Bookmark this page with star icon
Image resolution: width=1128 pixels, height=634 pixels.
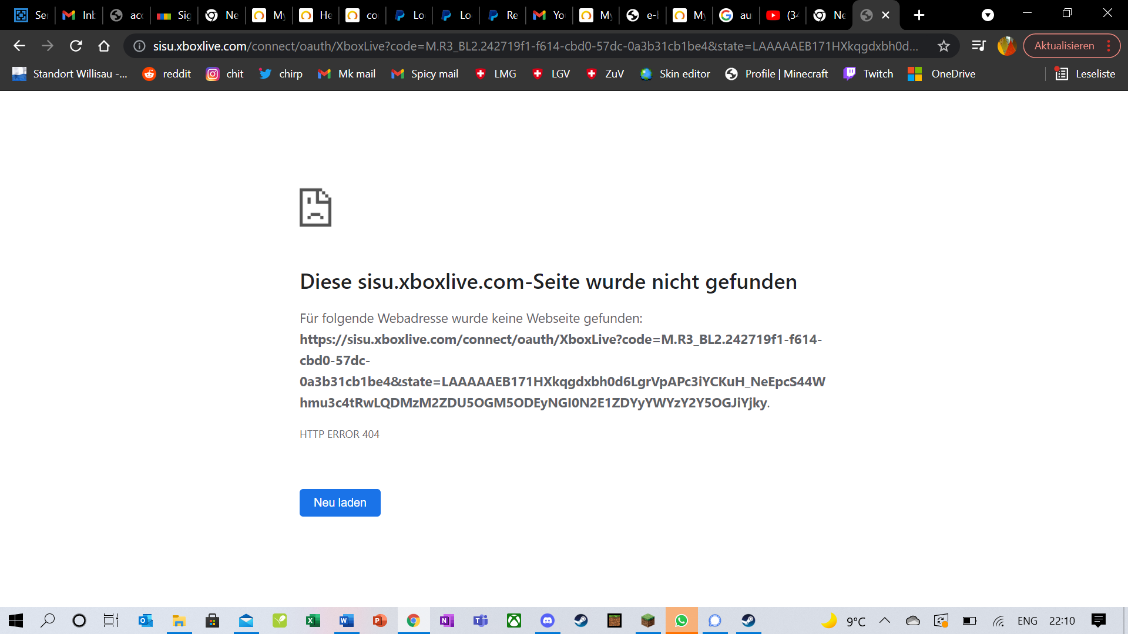[944, 46]
